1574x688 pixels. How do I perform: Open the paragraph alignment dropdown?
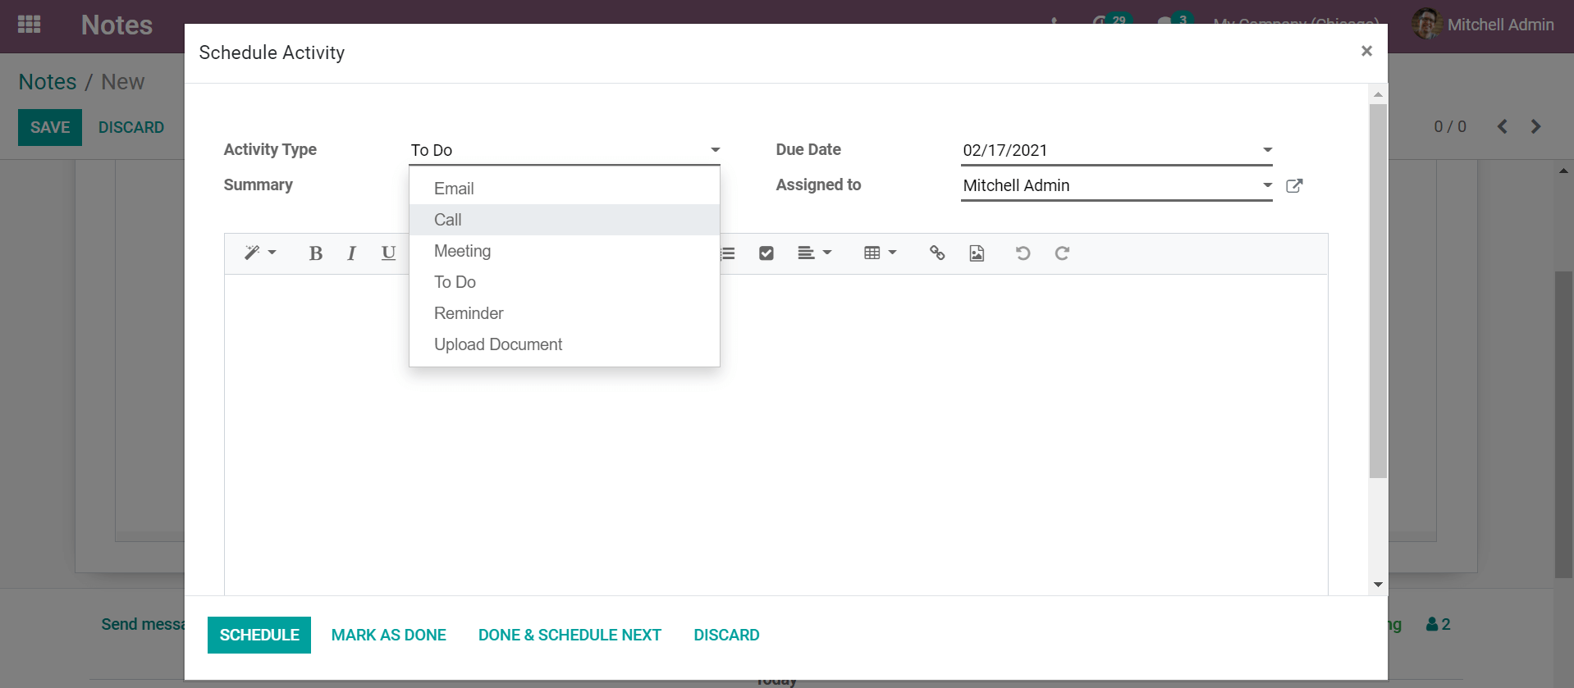pos(815,253)
